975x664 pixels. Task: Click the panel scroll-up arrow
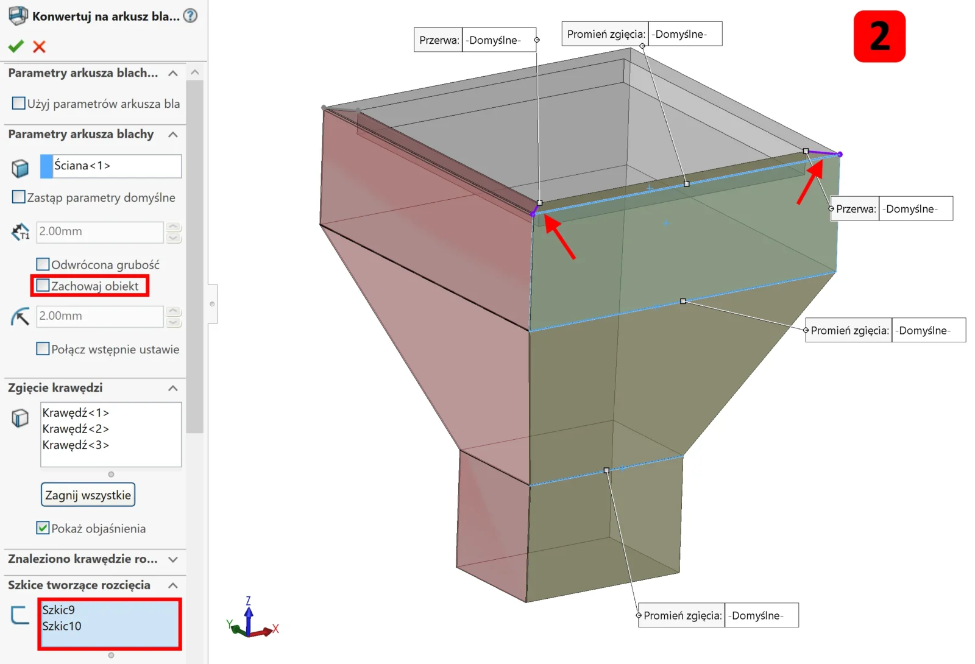pos(195,72)
